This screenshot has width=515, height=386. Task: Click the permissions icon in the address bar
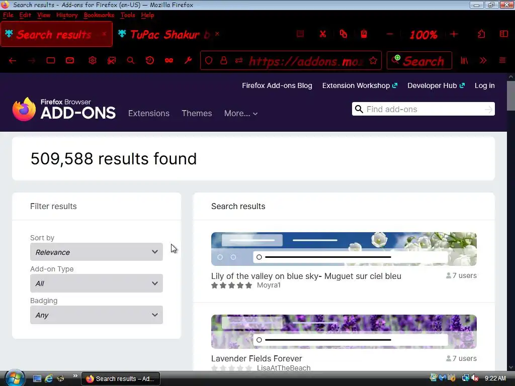click(239, 60)
